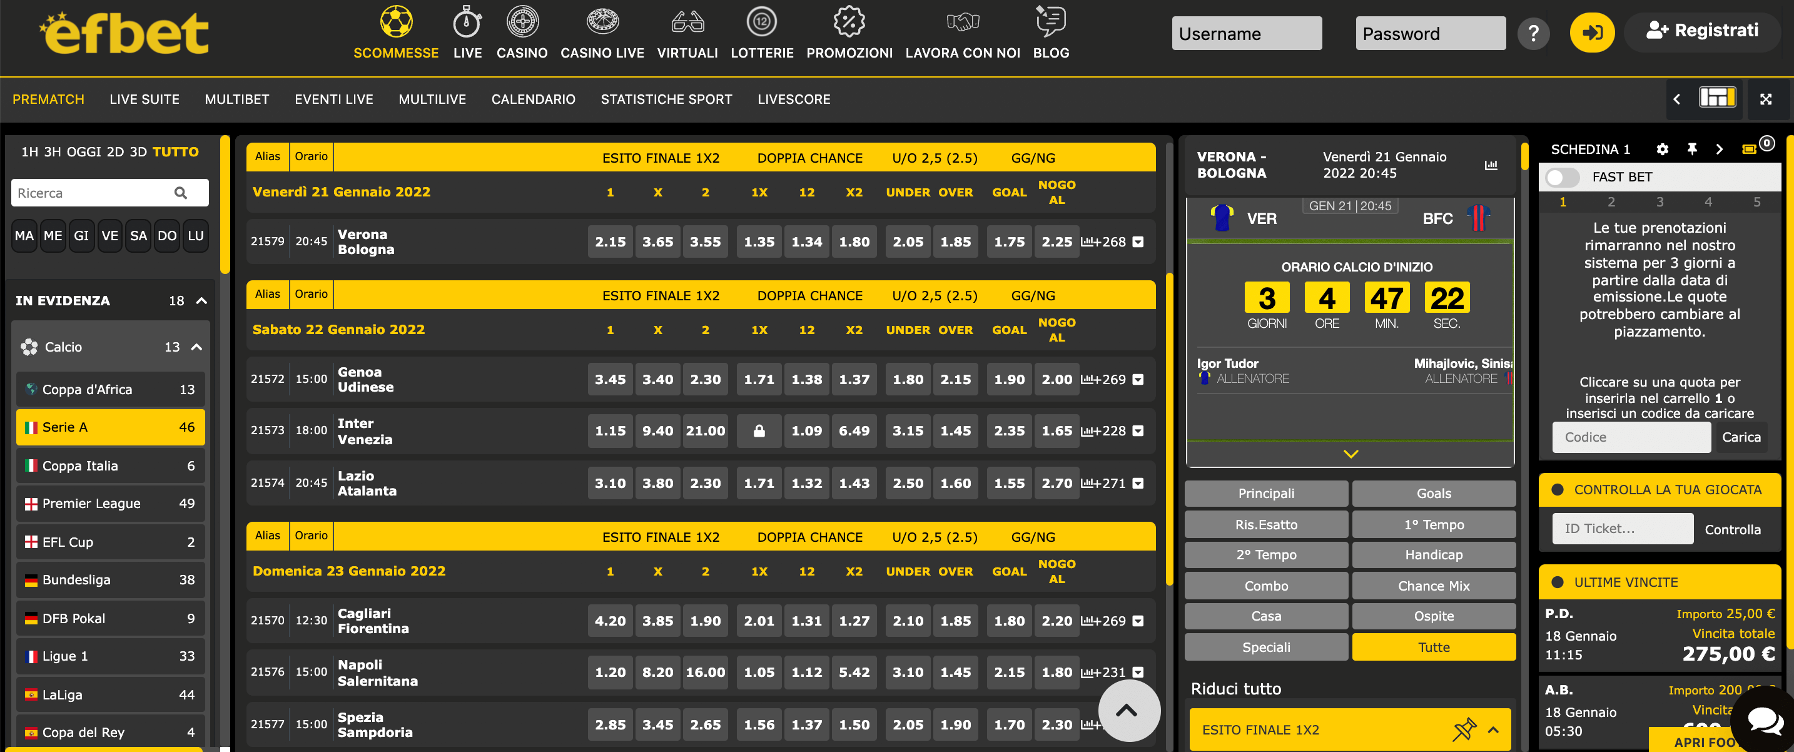This screenshot has height=752, width=1794.
Task: Select the 3H time filter
Action: pyautogui.click(x=53, y=152)
